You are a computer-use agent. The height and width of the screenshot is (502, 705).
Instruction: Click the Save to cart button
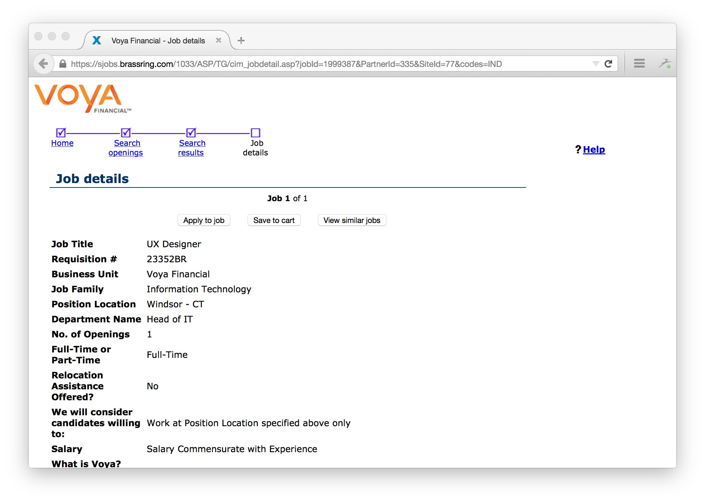[x=274, y=220]
